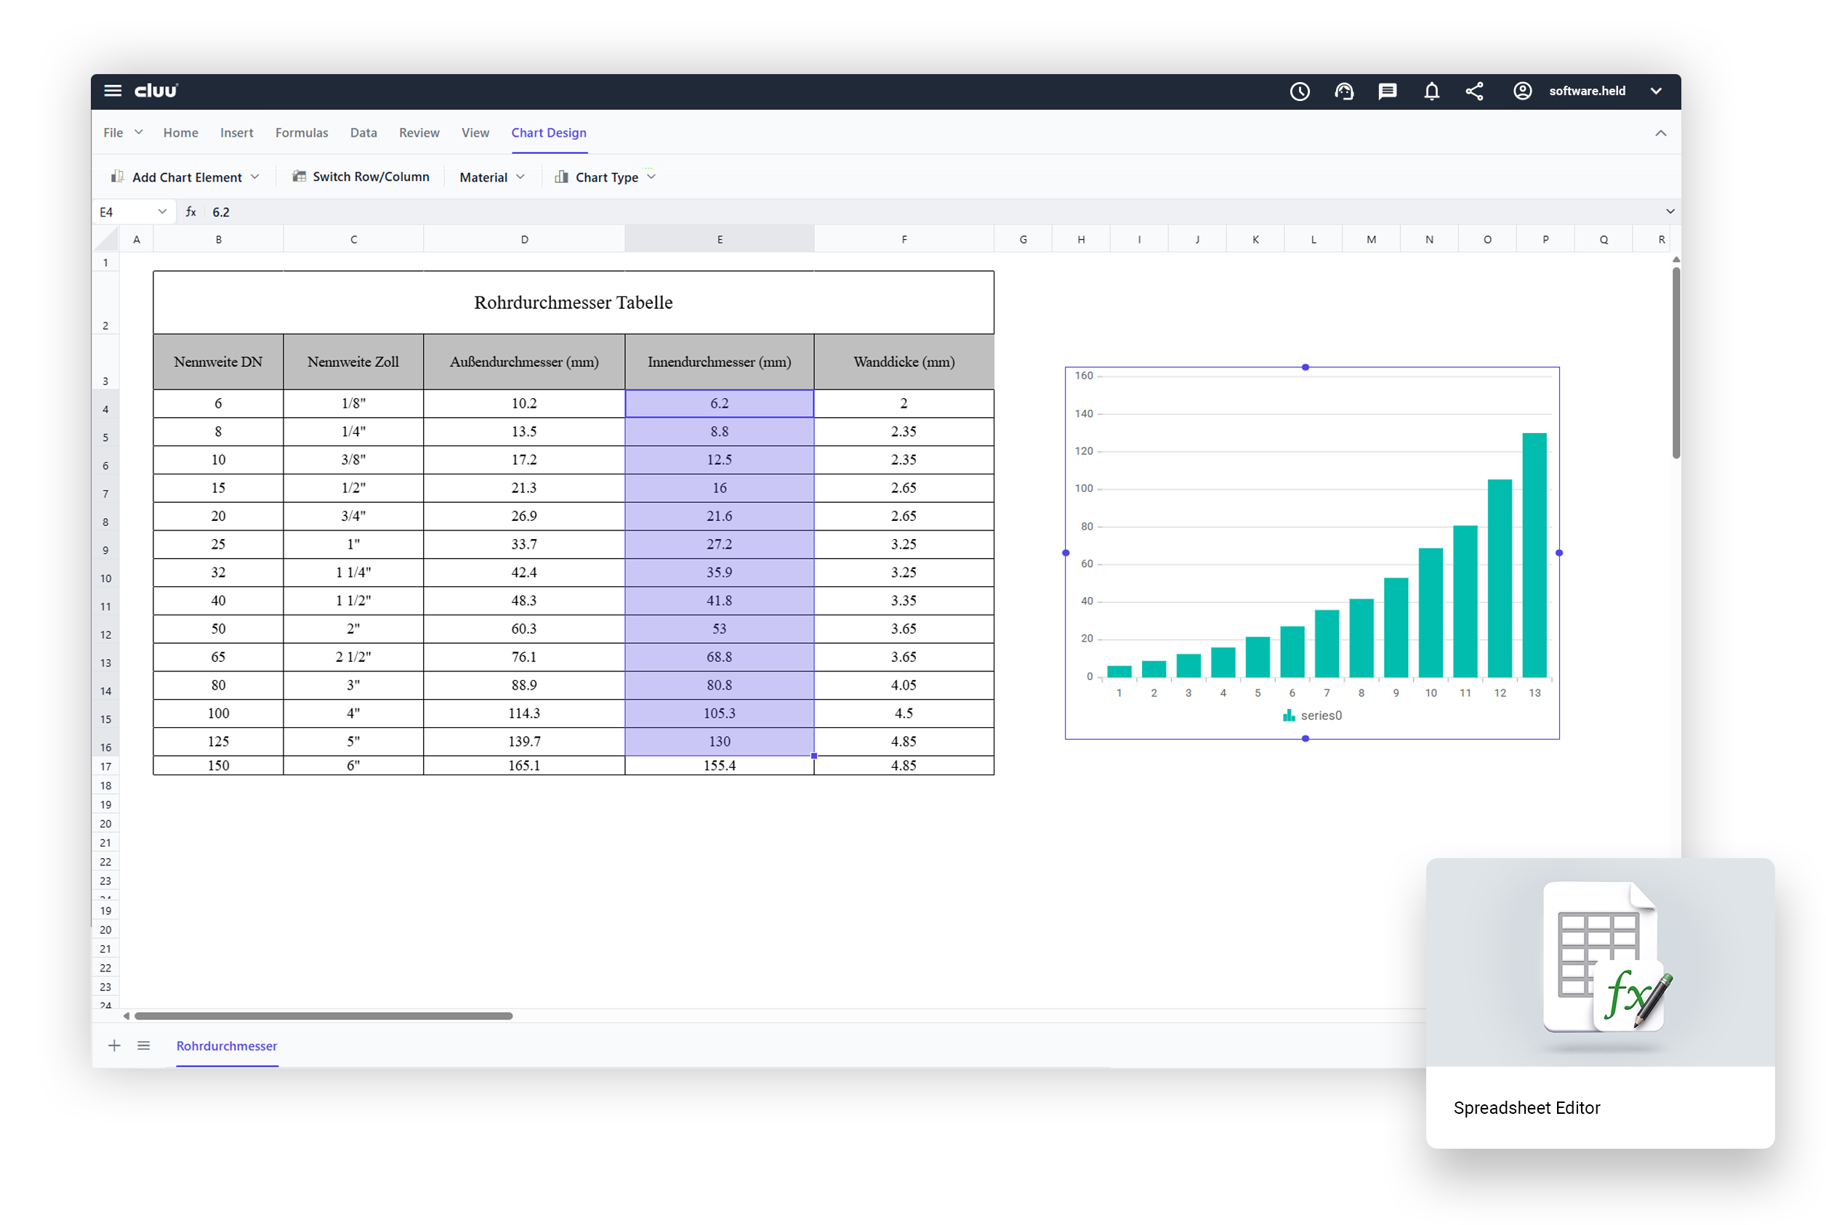Collapse the ribbon with the chevron

[1660, 134]
